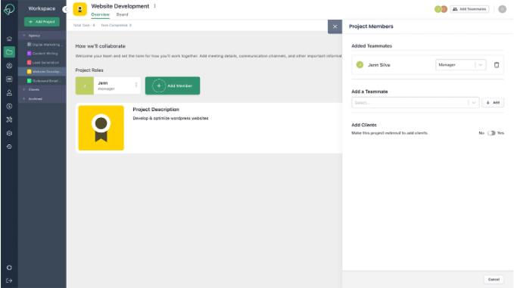Click the delete trash icon for Jenn Silva
The image size is (514, 288).
tap(497, 65)
